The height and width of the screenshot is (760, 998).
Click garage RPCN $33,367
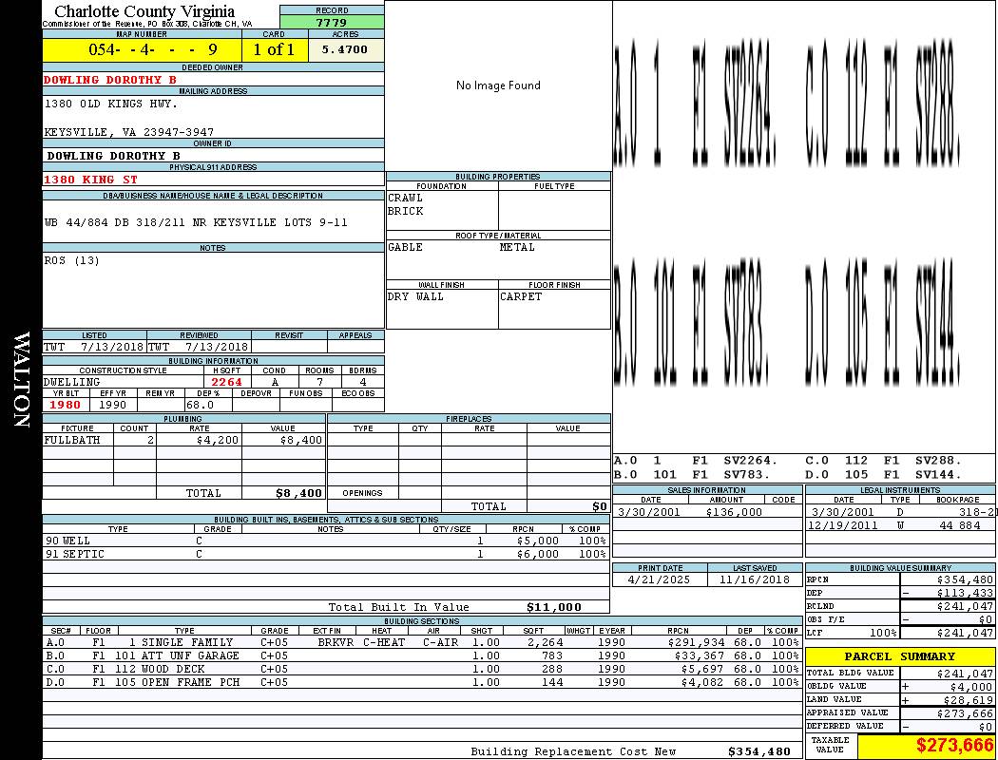[x=699, y=655]
